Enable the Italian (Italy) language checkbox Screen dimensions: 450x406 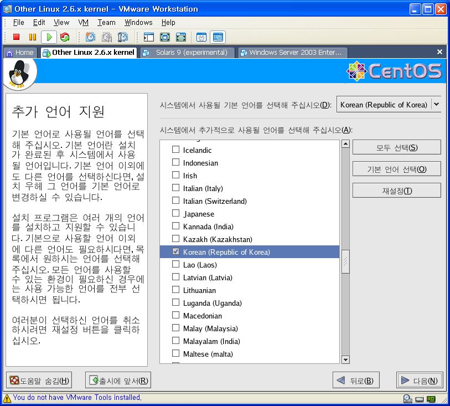pyautogui.click(x=175, y=188)
